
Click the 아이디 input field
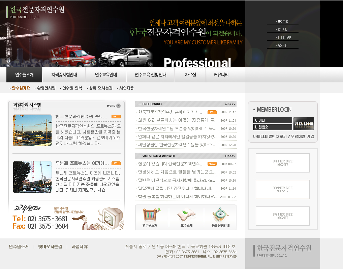point(273,120)
